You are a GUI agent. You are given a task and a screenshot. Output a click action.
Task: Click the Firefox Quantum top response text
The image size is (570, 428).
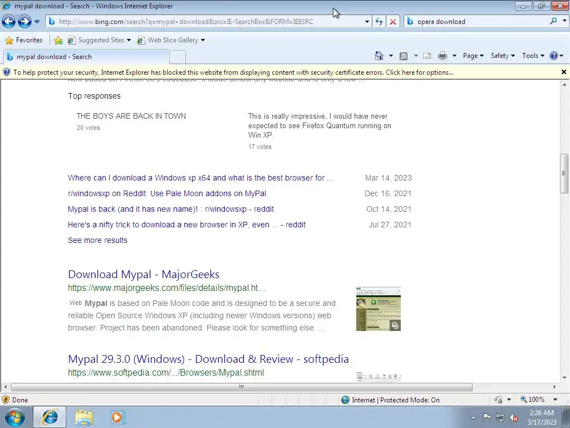click(x=320, y=125)
